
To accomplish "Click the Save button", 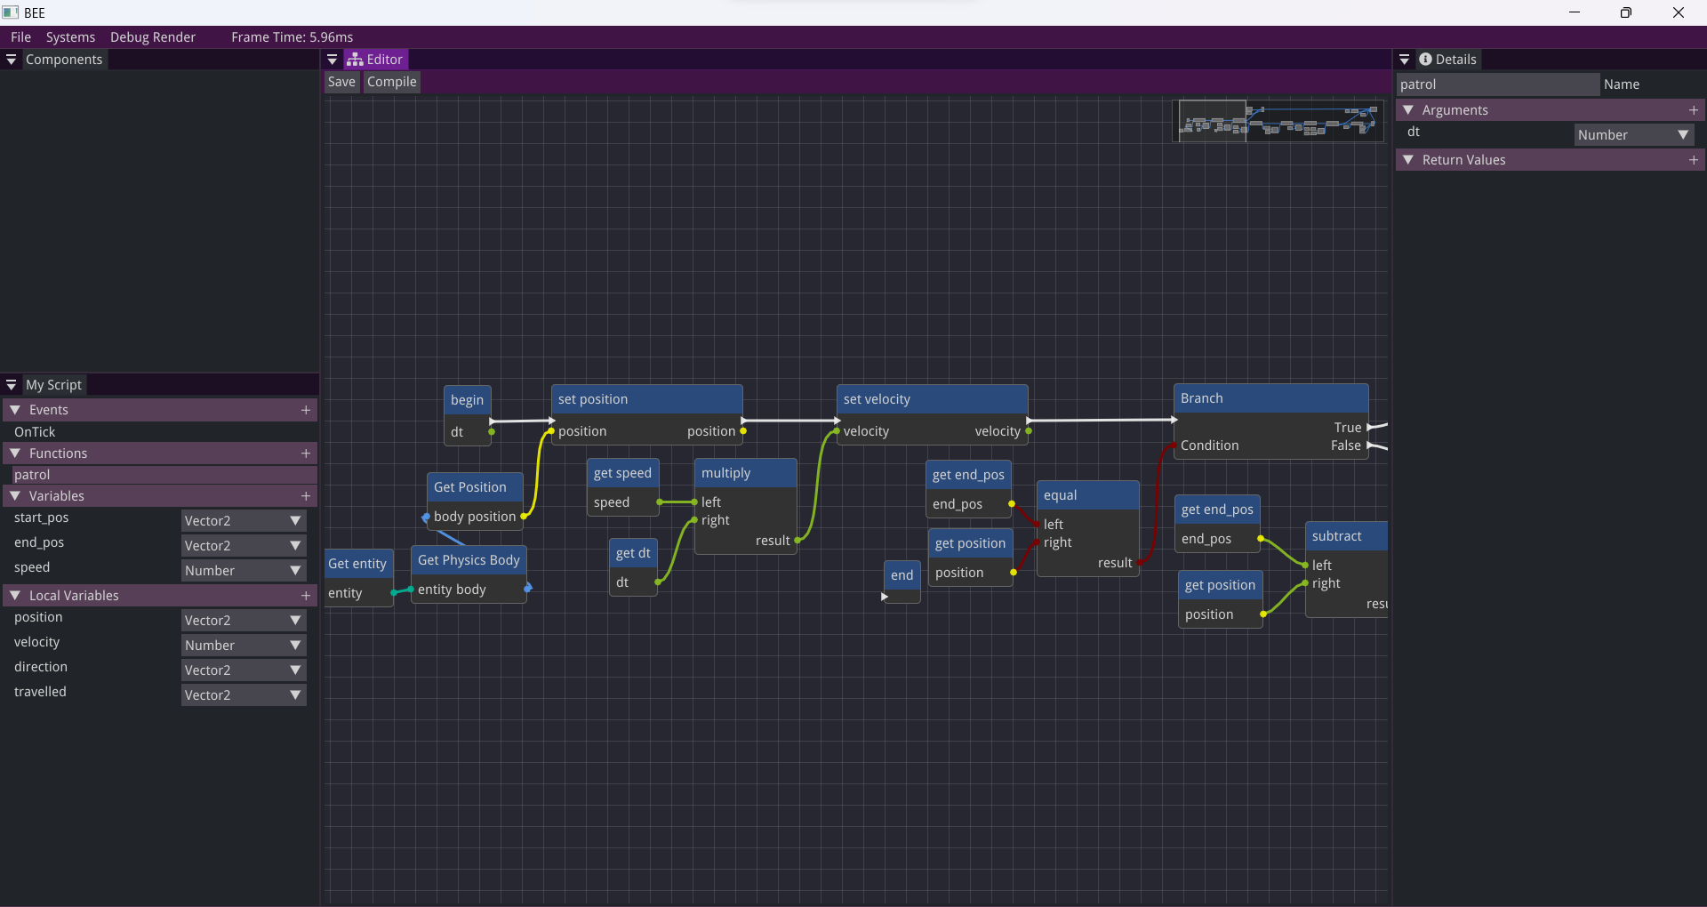I will pyautogui.click(x=341, y=82).
